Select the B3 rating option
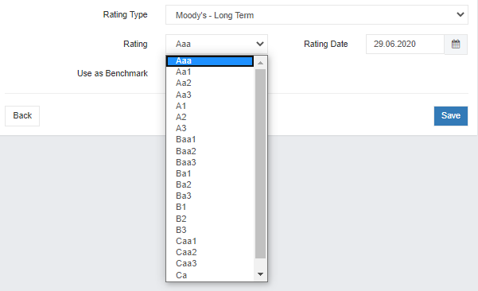Viewport: 478px width, 291px height. click(210, 230)
